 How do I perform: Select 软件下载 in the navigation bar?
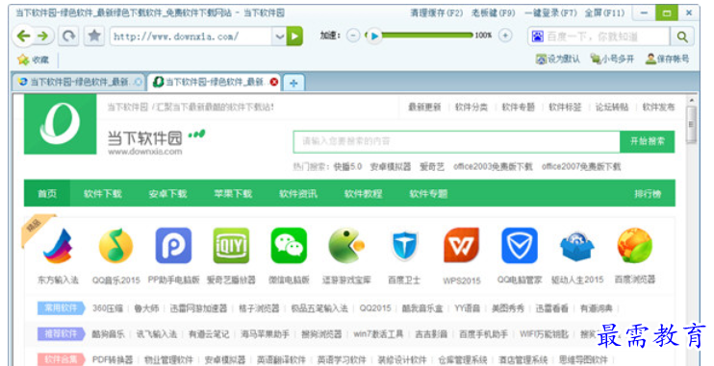pos(102,194)
